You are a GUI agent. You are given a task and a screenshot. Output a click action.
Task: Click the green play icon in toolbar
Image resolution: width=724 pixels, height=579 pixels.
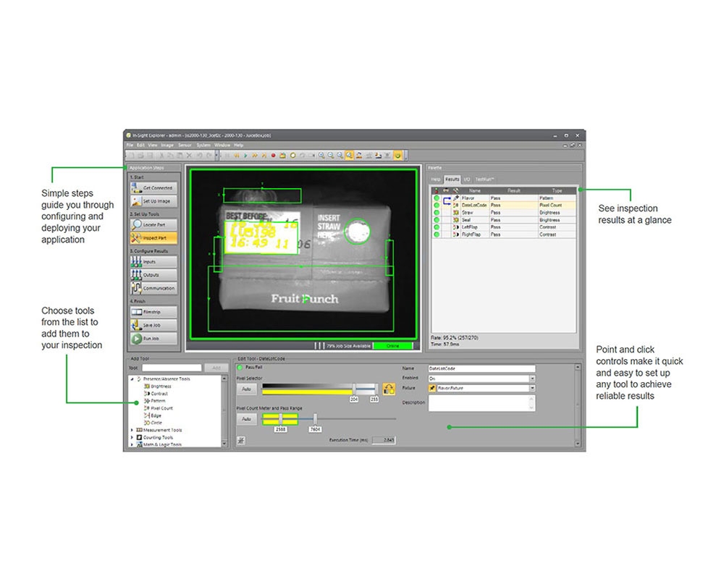click(245, 155)
